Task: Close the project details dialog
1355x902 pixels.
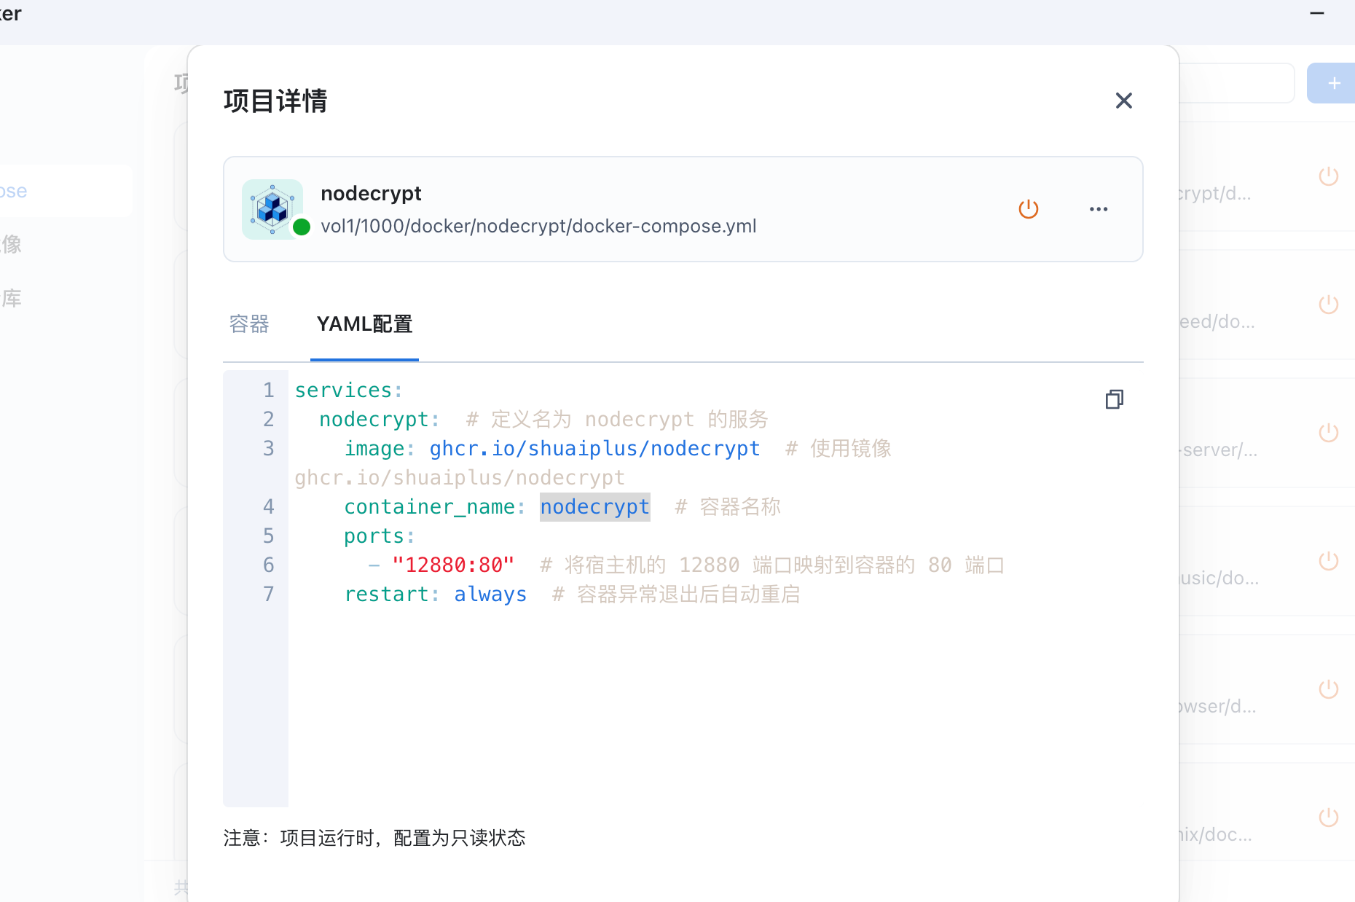Action: click(1123, 101)
